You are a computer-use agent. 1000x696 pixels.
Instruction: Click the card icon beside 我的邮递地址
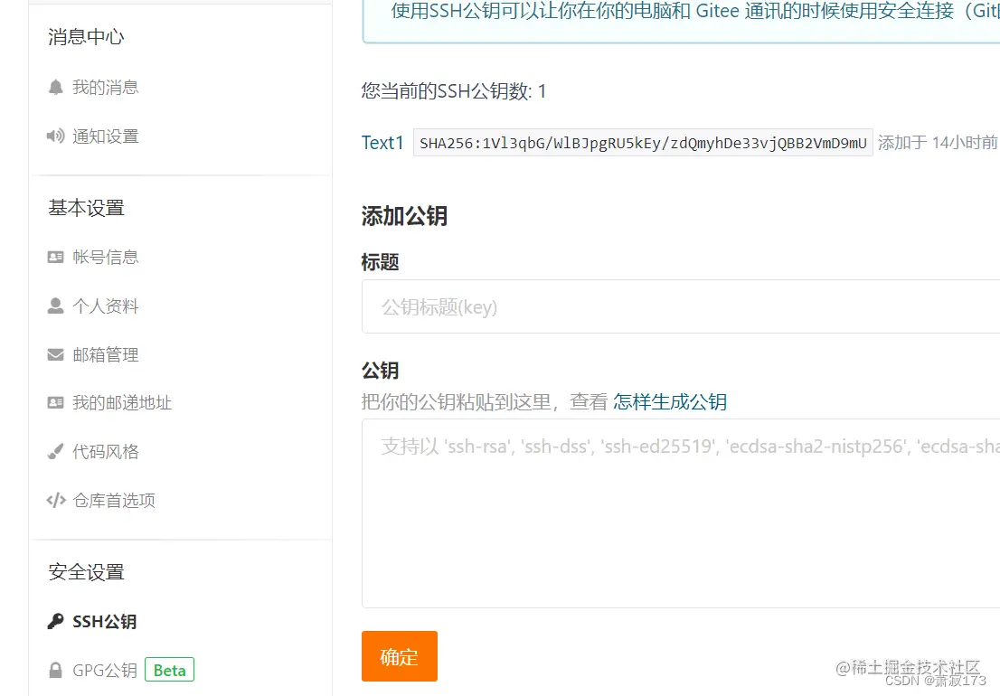click(55, 403)
